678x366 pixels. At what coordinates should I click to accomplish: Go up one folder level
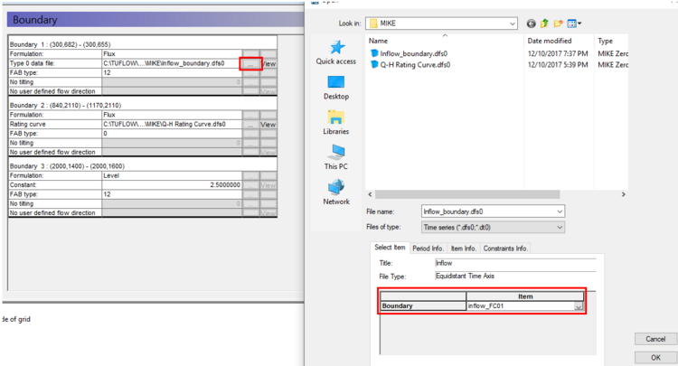click(545, 23)
